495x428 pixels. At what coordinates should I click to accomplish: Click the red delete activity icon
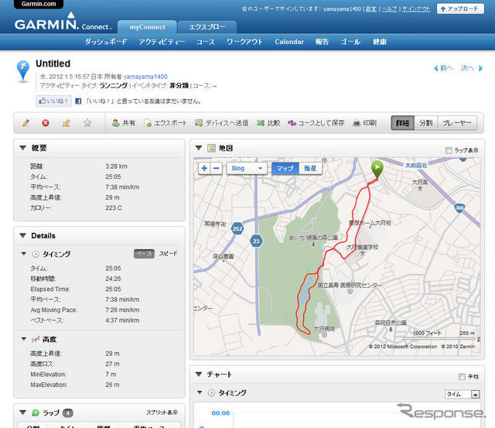tap(46, 122)
